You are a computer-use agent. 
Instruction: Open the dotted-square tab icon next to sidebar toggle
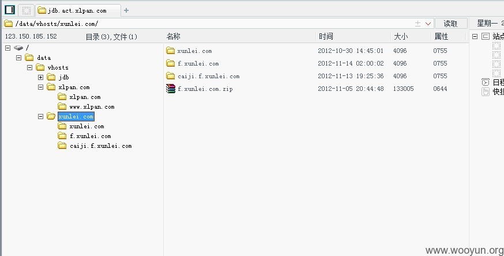click(x=27, y=10)
